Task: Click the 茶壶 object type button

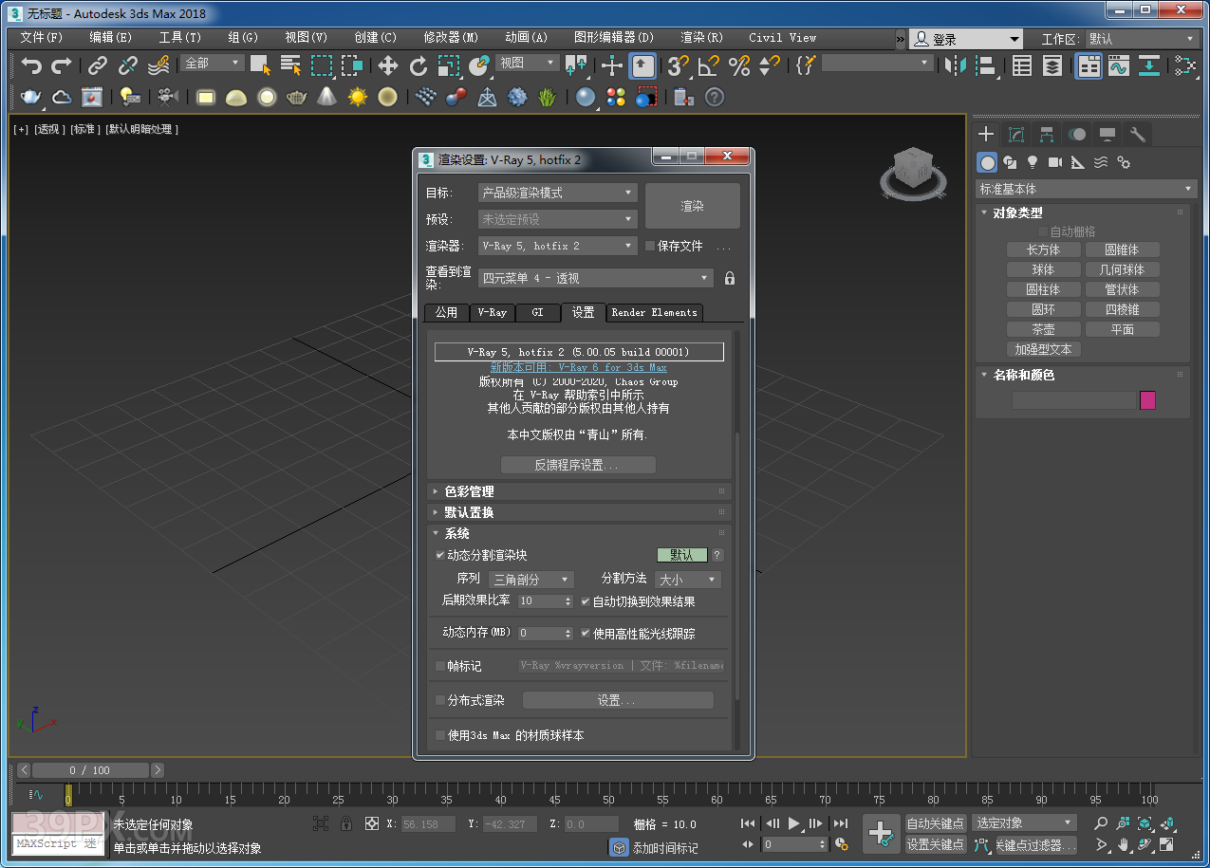Action: click(x=1043, y=329)
